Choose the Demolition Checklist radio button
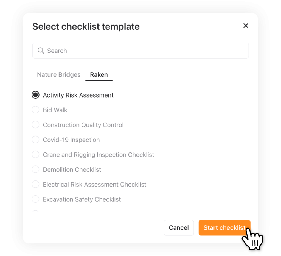 pos(35,169)
